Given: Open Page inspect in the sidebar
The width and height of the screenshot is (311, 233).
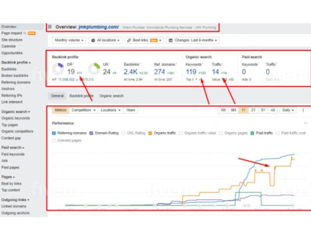Looking at the screenshot, I should pos(12,33).
